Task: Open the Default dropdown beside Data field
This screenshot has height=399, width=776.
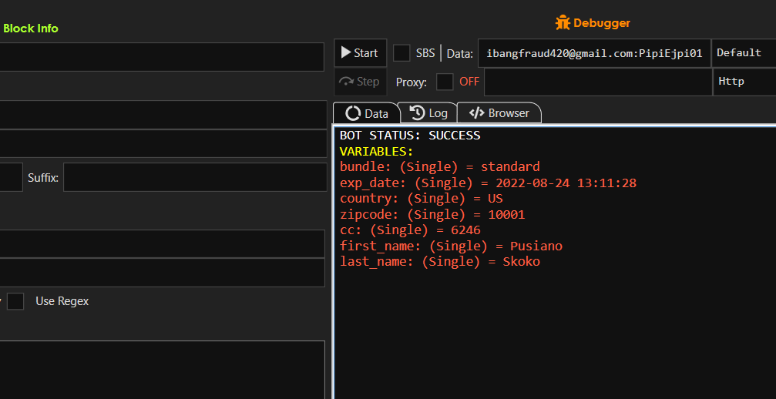Action: click(744, 53)
